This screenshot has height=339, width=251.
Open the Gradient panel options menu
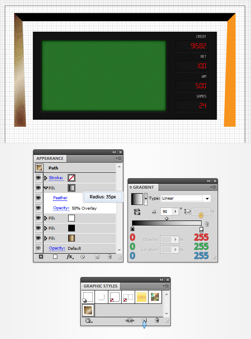(x=213, y=187)
